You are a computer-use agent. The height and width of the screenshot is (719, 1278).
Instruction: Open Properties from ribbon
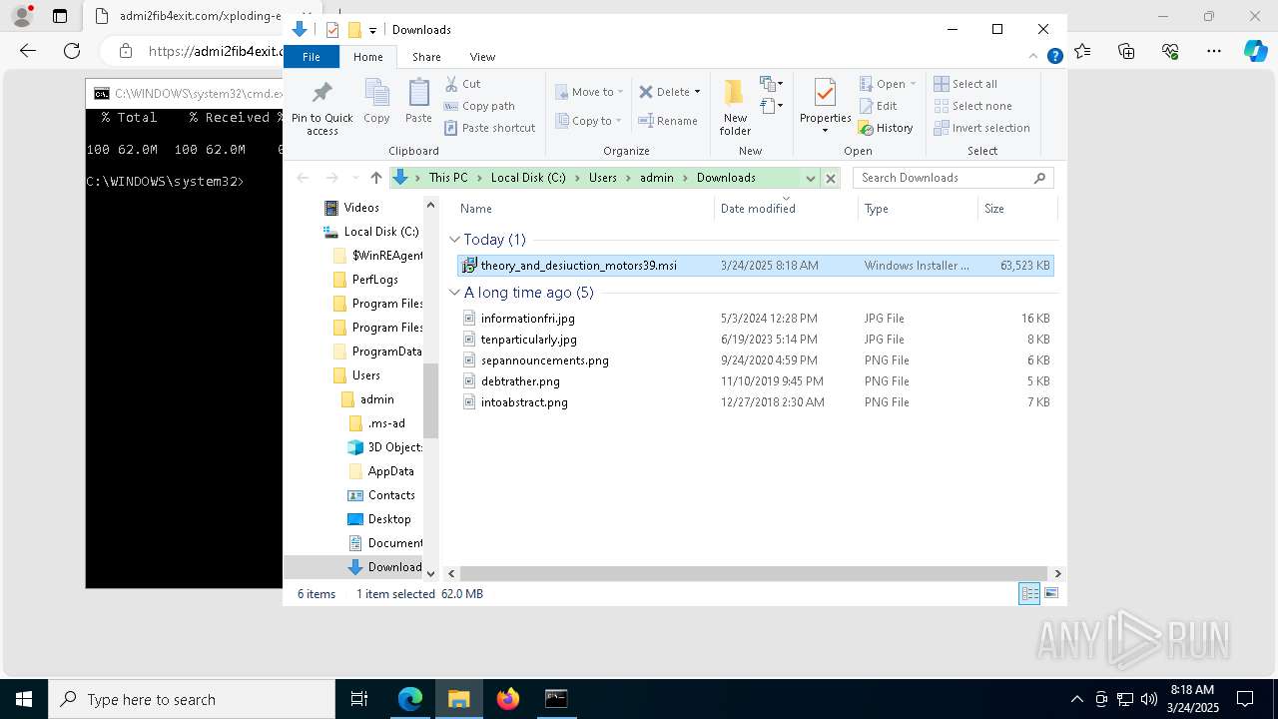coord(825,107)
